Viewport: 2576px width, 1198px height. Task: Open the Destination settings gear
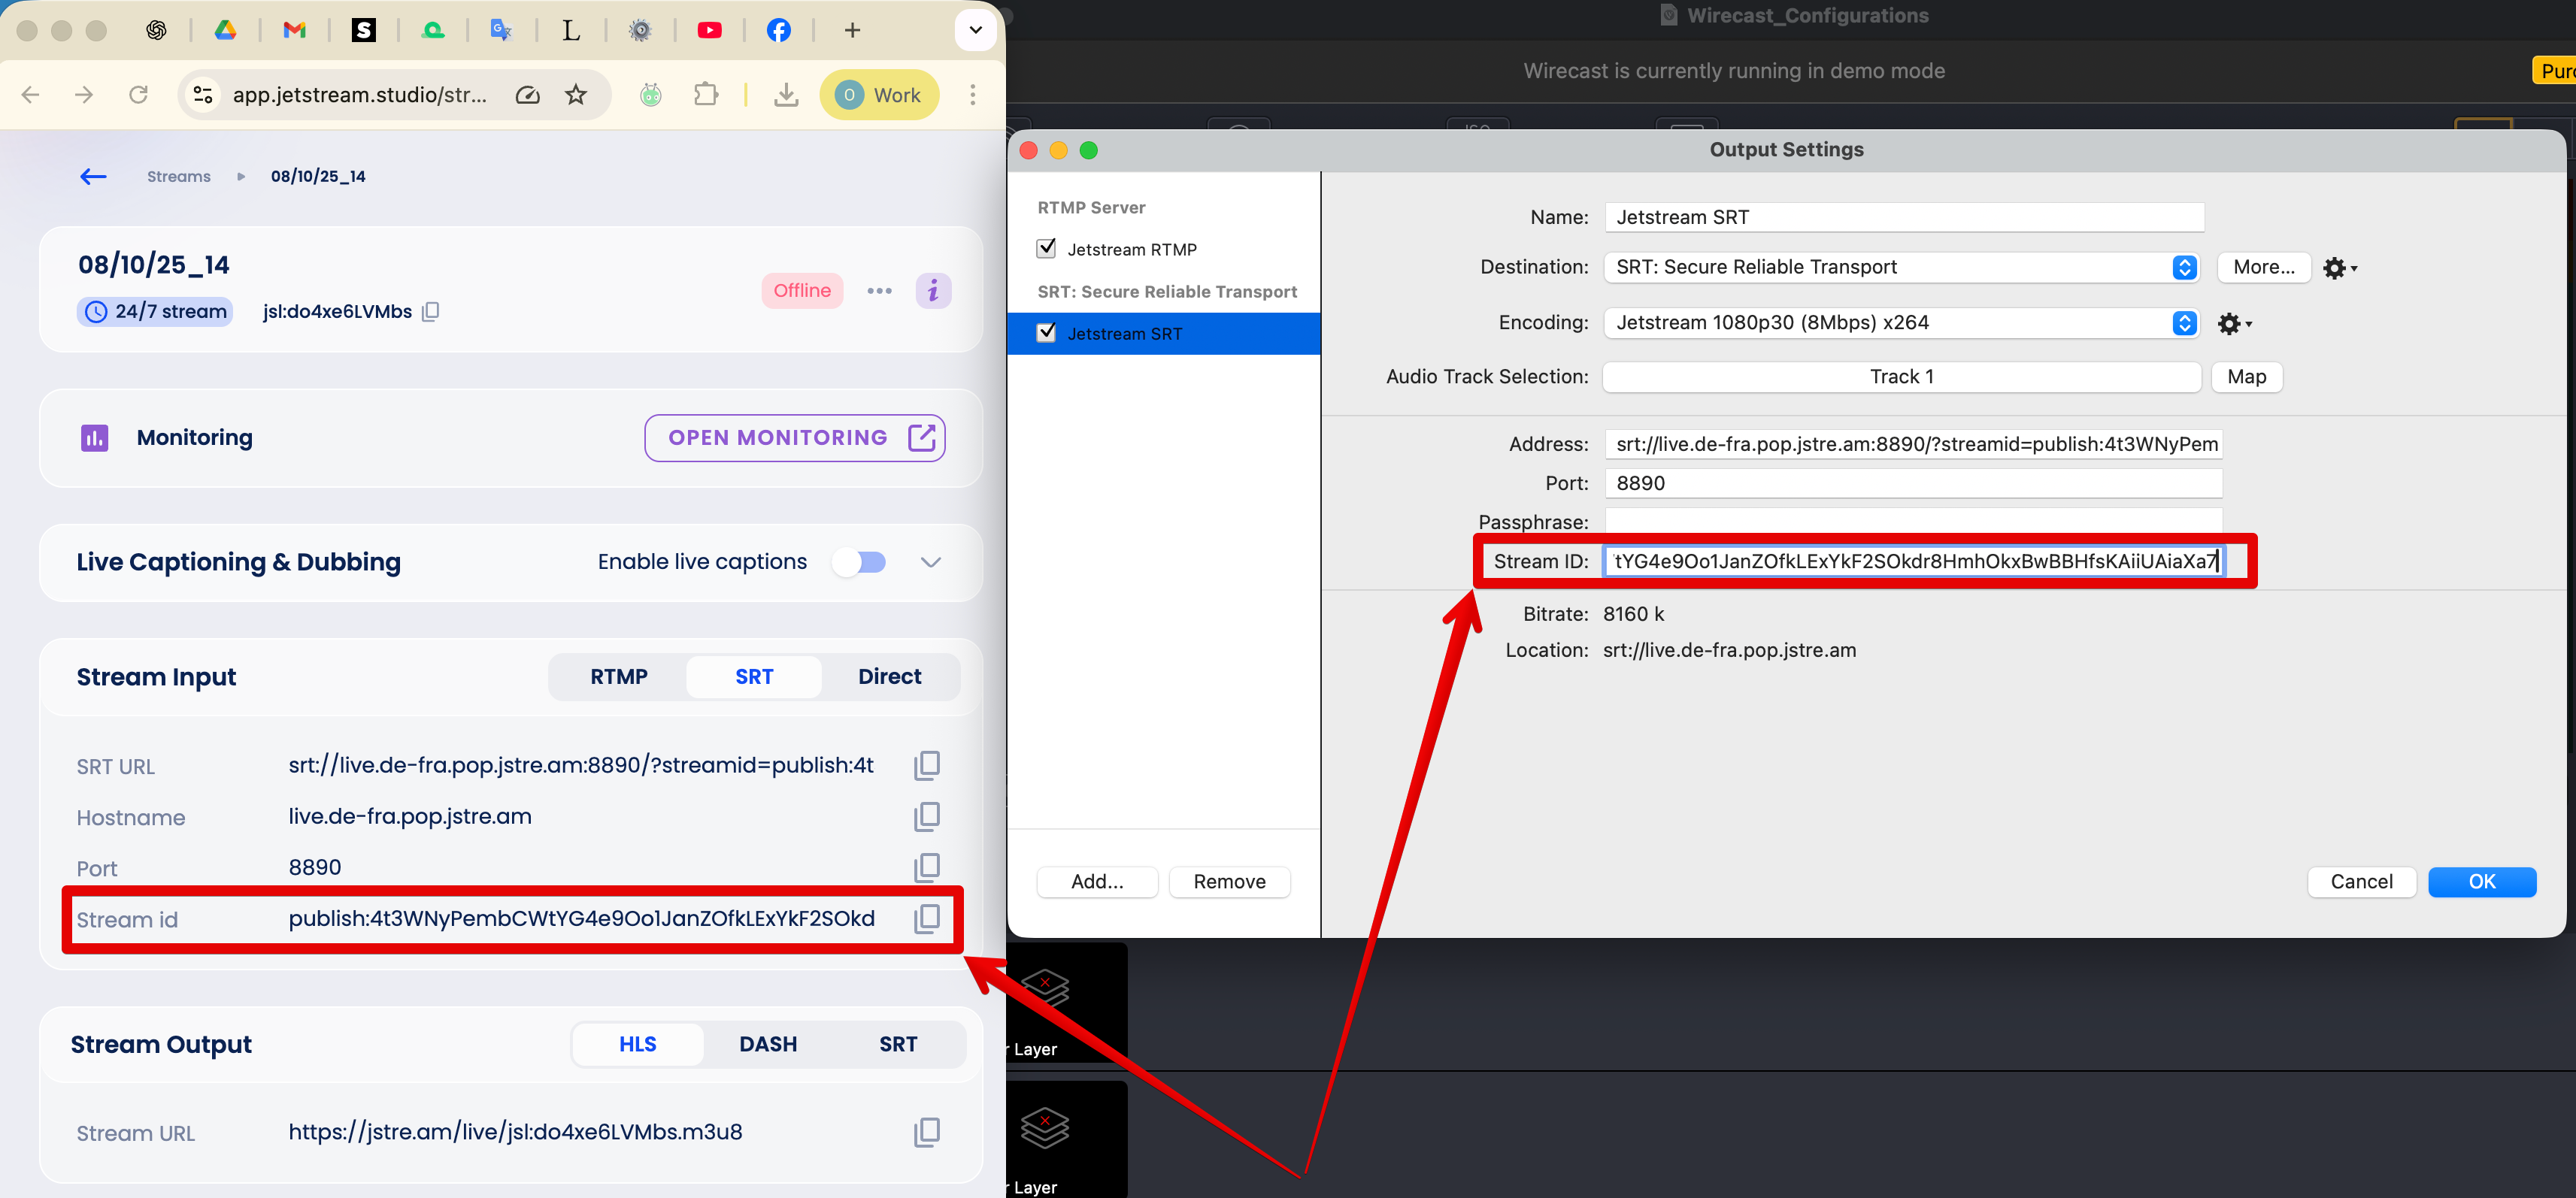click(2339, 268)
